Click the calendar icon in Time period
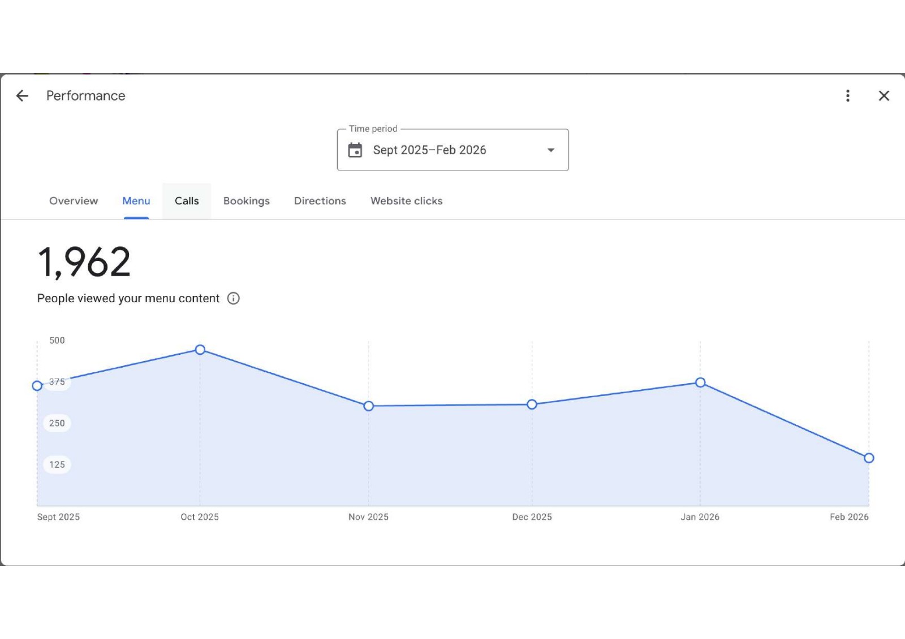This screenshot has width=905, height=639. coord(355,150)
